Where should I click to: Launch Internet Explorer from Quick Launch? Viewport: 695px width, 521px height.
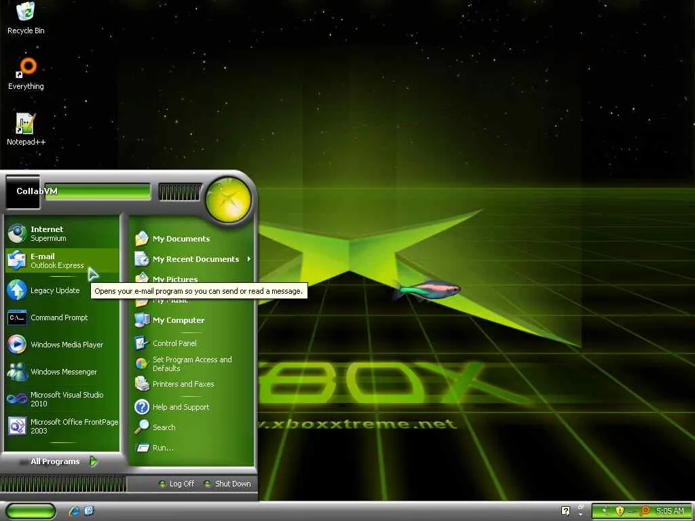[74, 511]
